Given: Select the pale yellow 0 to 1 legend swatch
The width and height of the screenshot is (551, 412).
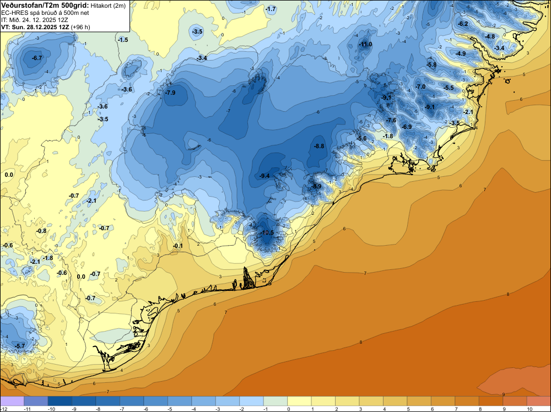Looking at the screenshot, I should [x=299, y=401].
